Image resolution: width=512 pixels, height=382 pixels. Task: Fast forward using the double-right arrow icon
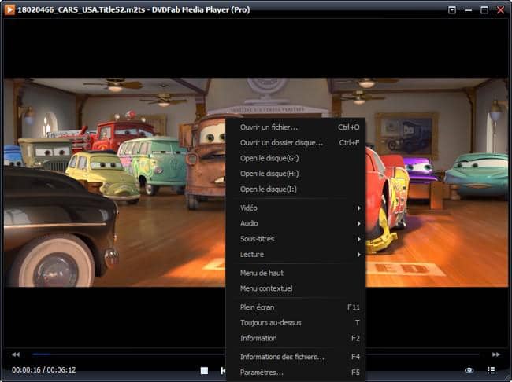coord(496,354)
